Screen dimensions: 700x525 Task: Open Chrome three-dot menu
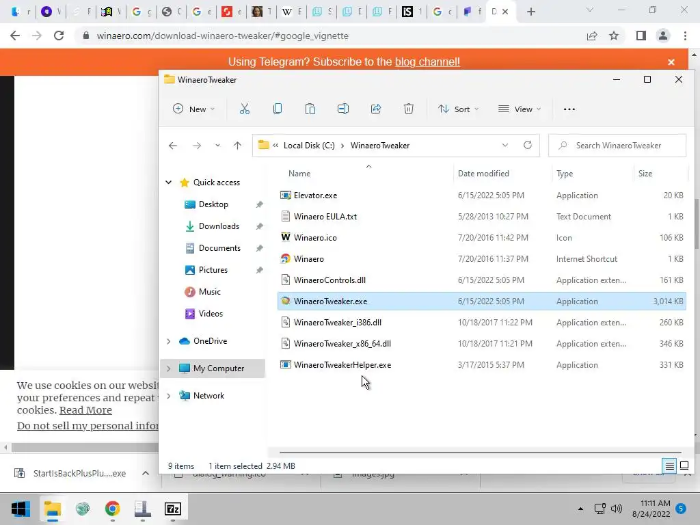pyautogui.click(x=685, y=36)
